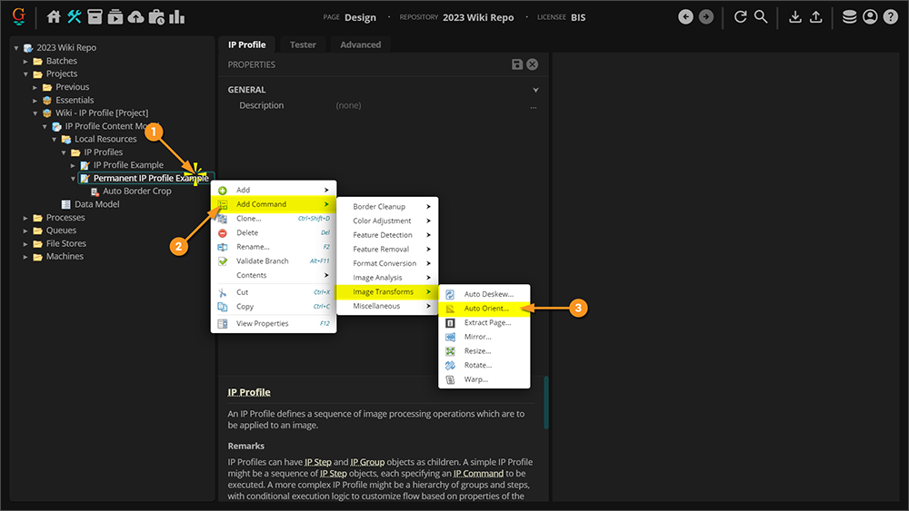This screenshot has width=909, height=511.
Task: Choose Copy in context menu
Action: (274, 307)
